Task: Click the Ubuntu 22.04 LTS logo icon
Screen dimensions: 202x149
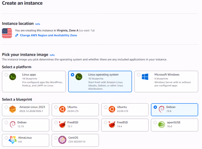Action: [112, 109]
